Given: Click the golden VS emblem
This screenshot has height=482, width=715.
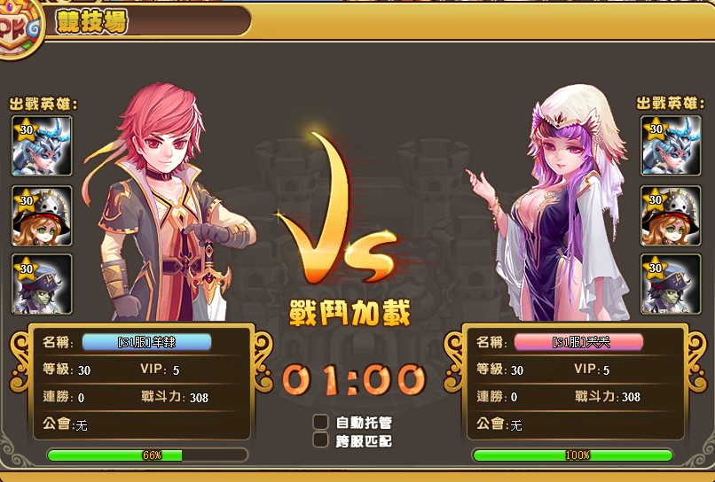Looking at the screenshot, I should click(x=337, y=210).
